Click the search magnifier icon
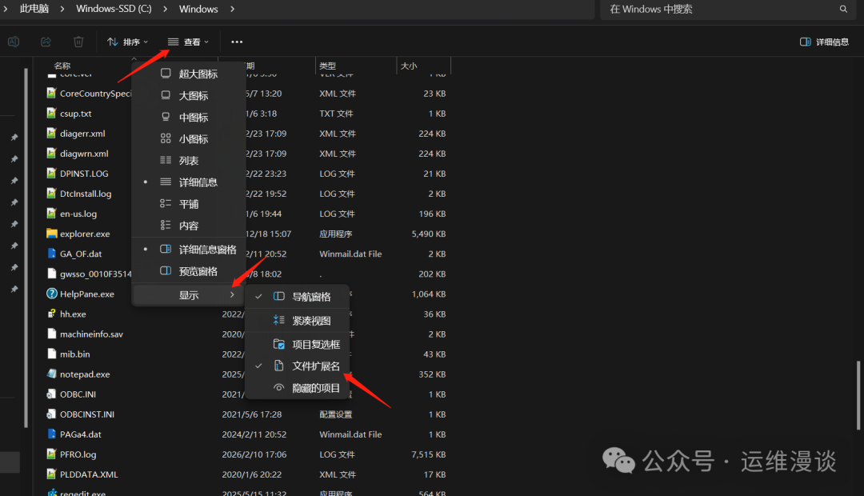The height and width of the screenshot is (496, 864). click(843, 10)
